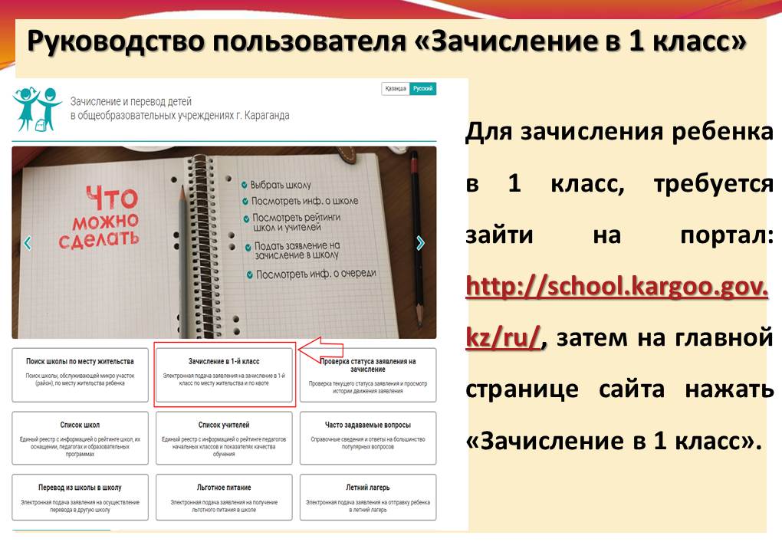Open 'Проверка статуса заявления на зачисление'
This screenshot has height=552, width=782.
(367, 375)
